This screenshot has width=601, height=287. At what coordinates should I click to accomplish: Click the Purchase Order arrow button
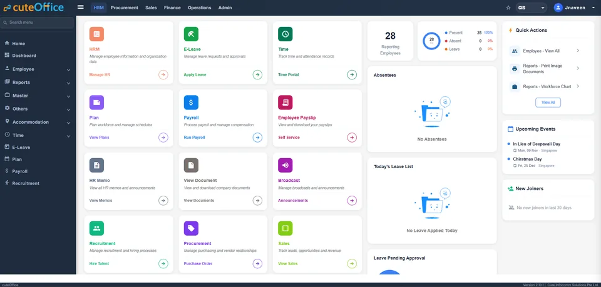tap(257, 263)
